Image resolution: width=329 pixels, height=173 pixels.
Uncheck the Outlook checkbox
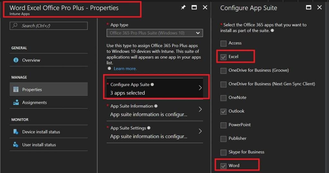point(224,112)
